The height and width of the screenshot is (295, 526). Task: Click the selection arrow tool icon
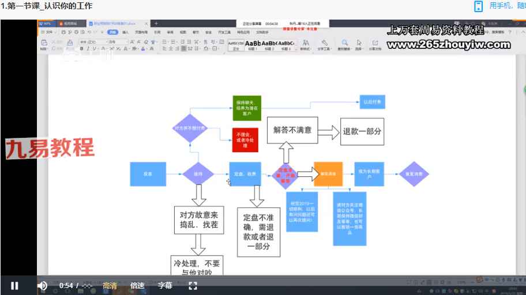(359, 44)
